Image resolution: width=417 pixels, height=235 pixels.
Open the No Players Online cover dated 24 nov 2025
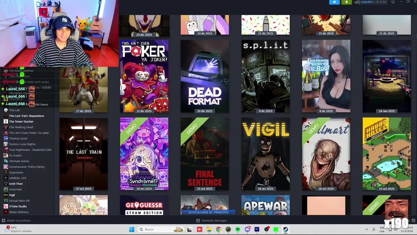(387, 76)
